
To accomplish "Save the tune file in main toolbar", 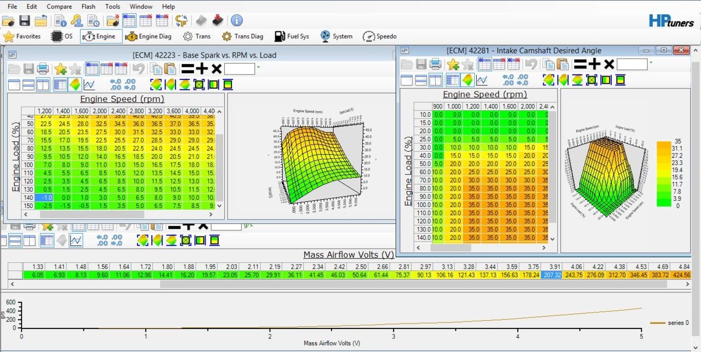I will coord(25,21).
